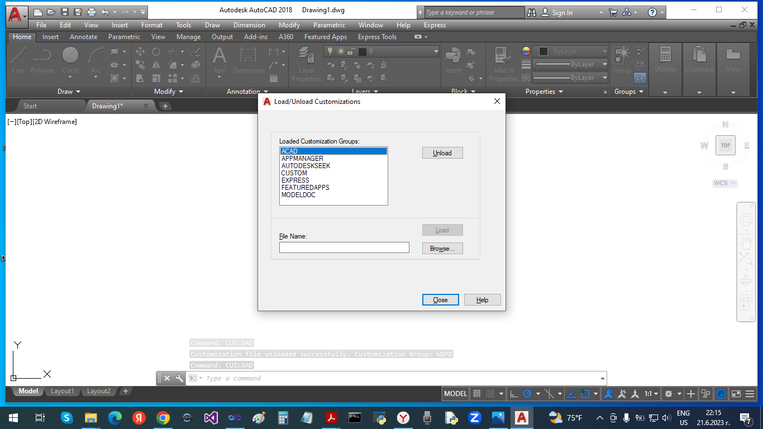Click the Match Properties tool

click(x=503, y=64)
